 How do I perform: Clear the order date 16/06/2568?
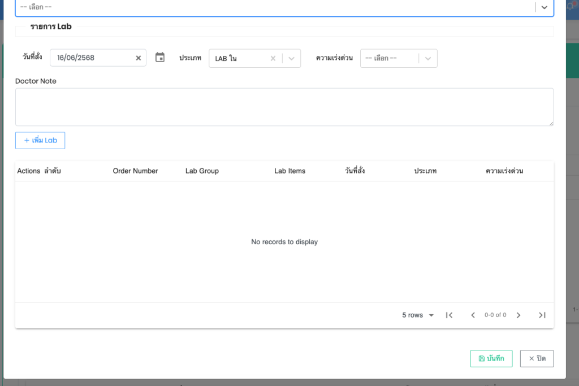(139, 58)
